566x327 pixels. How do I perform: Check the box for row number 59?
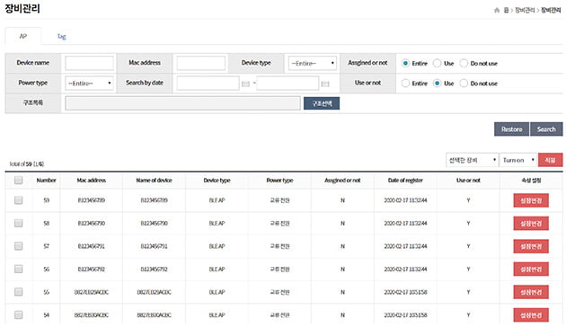pos(18,200)
